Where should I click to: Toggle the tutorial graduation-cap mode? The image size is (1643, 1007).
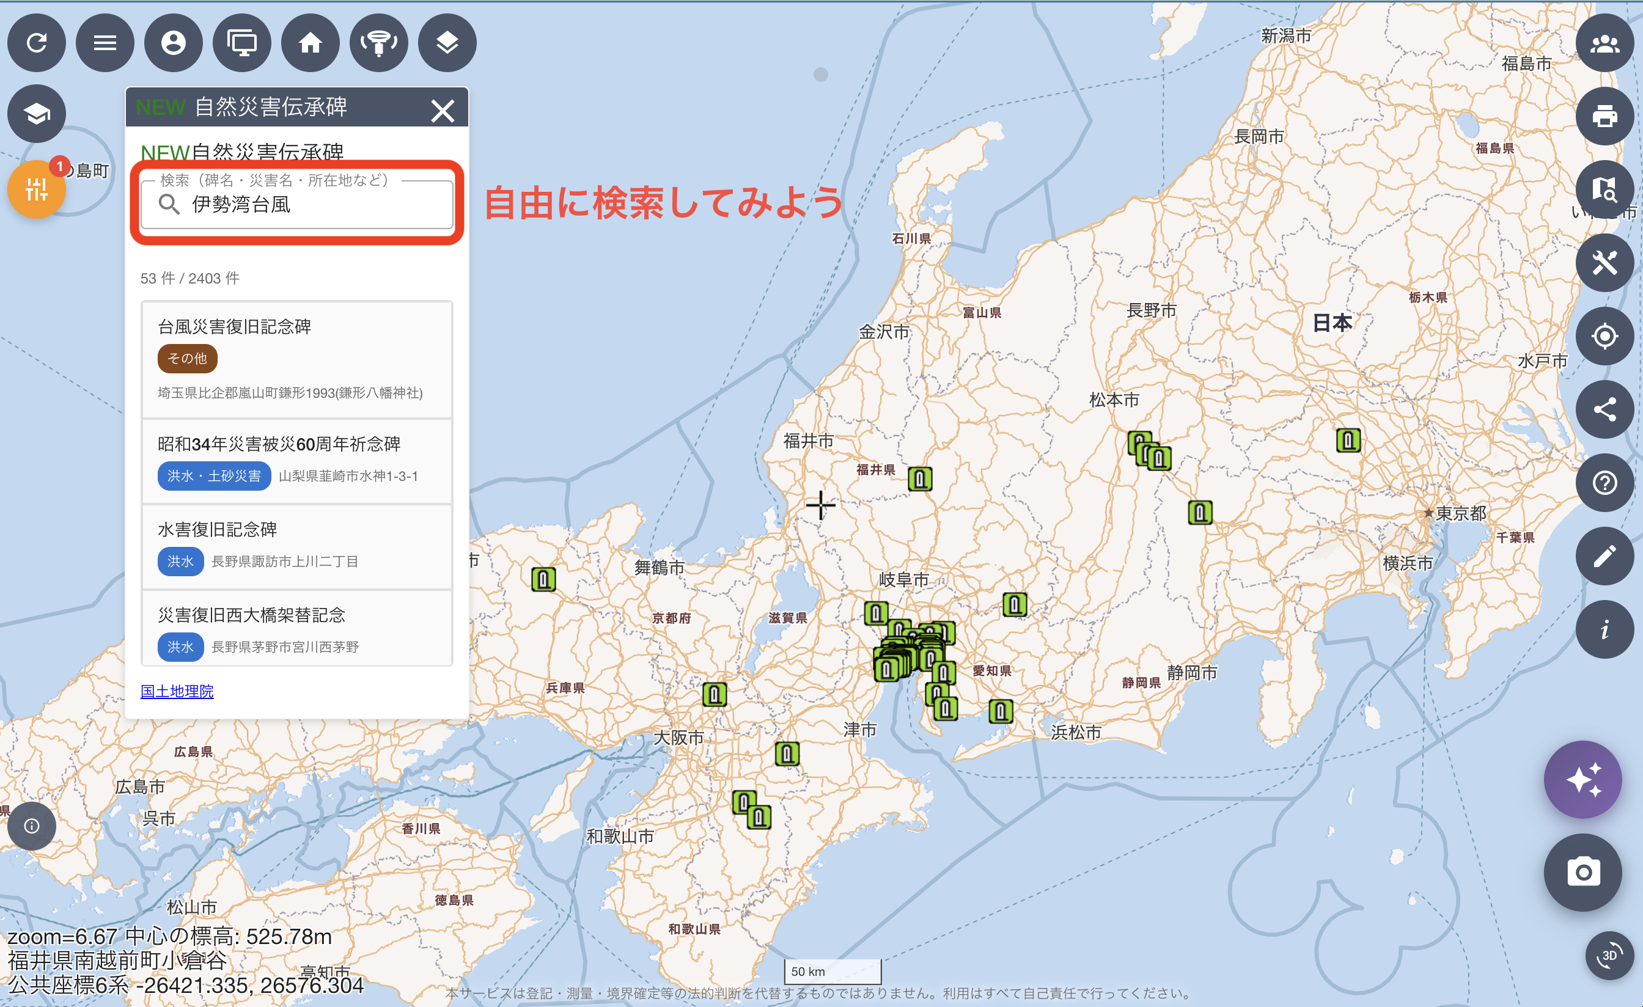point(36,113)
